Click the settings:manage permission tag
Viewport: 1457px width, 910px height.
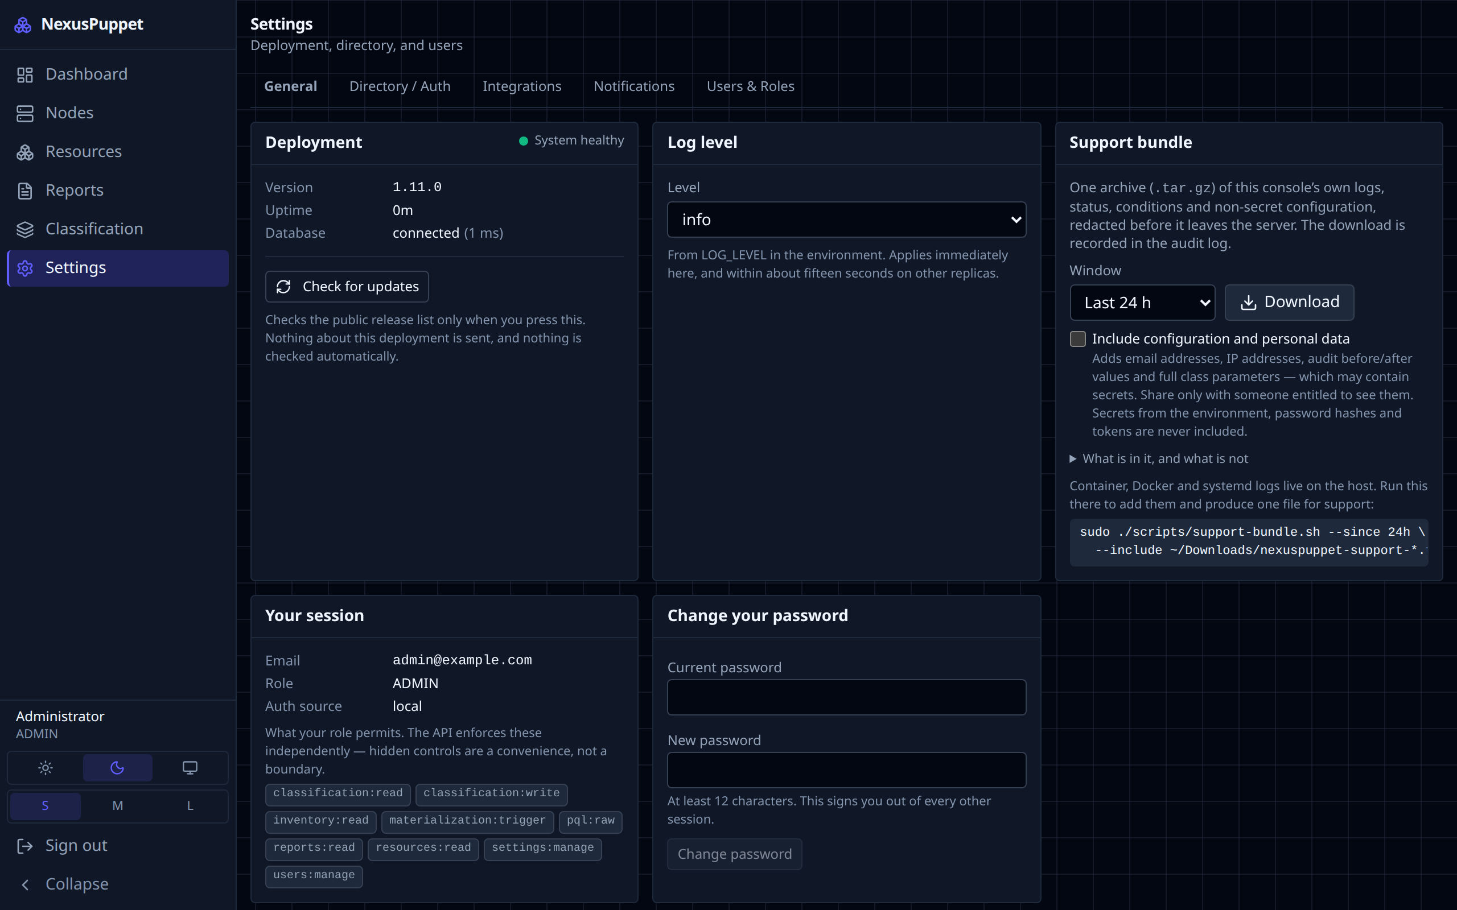coord(542,849)
